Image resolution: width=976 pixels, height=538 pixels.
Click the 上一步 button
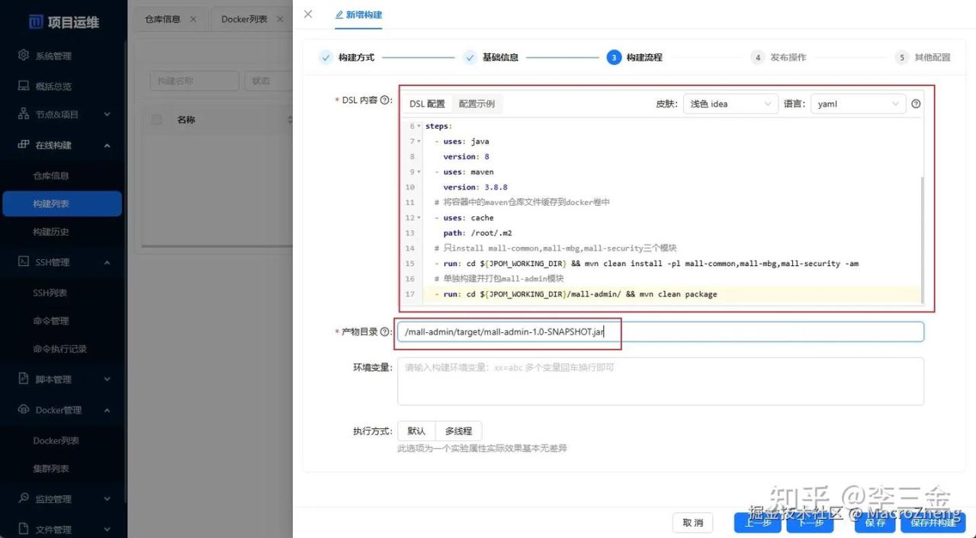coord(757,523)
